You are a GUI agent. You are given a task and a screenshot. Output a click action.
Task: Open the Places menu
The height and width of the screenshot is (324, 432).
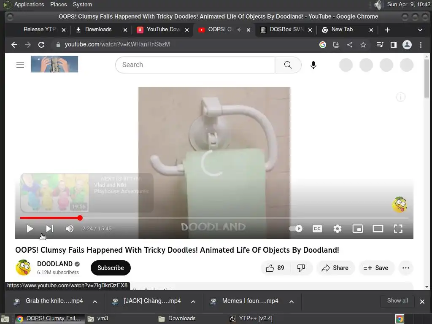click(x=58, y=4)
